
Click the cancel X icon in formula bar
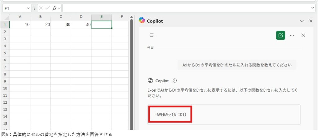(x=41, y=8)
